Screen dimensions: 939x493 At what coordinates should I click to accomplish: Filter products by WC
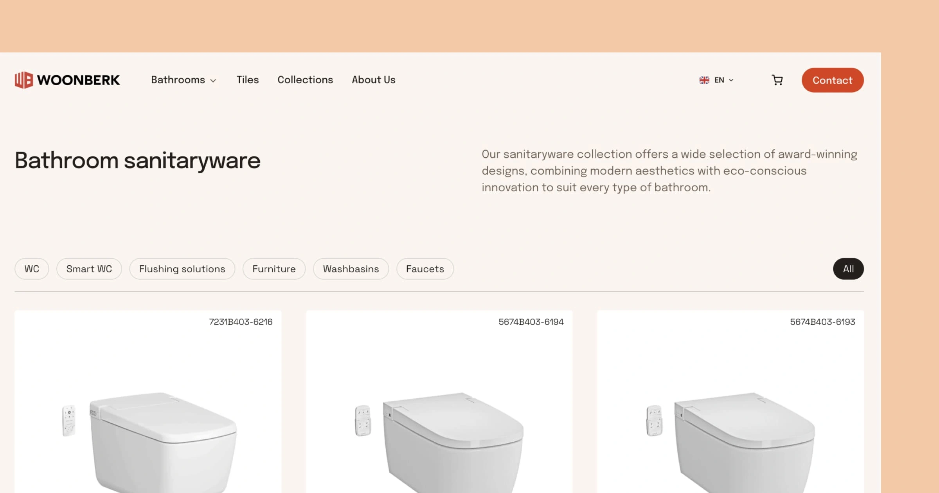(x=32, y=269)
